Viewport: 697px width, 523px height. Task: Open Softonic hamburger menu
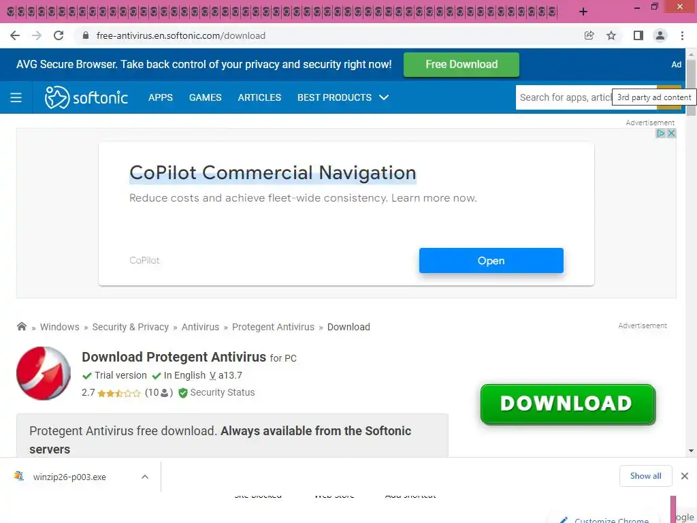16,97
